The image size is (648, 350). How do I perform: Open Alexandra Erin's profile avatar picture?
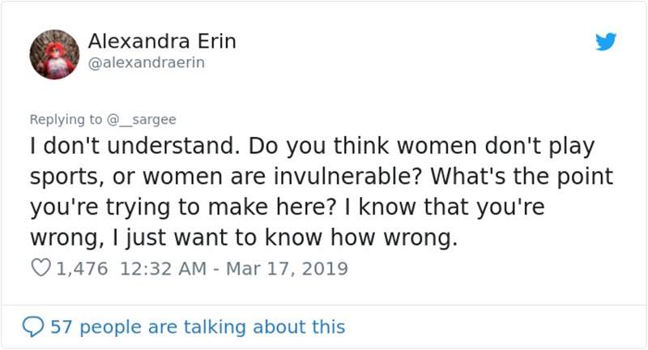[53, 56]
